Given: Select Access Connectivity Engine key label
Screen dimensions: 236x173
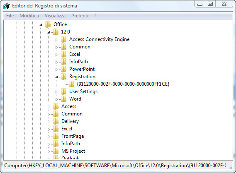Looking at the screenshot, I should [100, 39].
